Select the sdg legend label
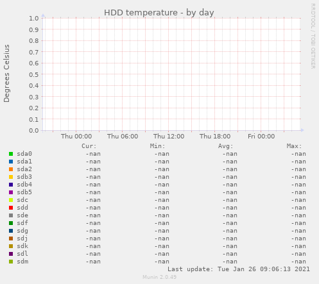Viewport: 319px width, 284px height. point(22,231)
